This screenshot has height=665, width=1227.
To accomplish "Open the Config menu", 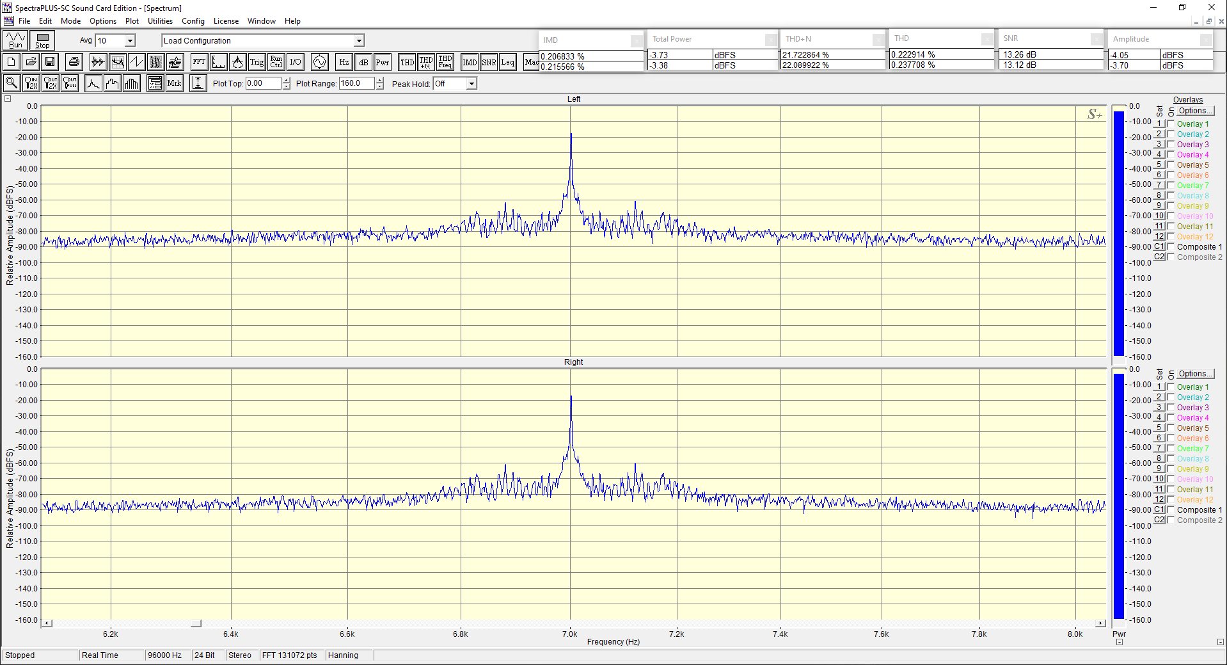I will tap(193, 21).
